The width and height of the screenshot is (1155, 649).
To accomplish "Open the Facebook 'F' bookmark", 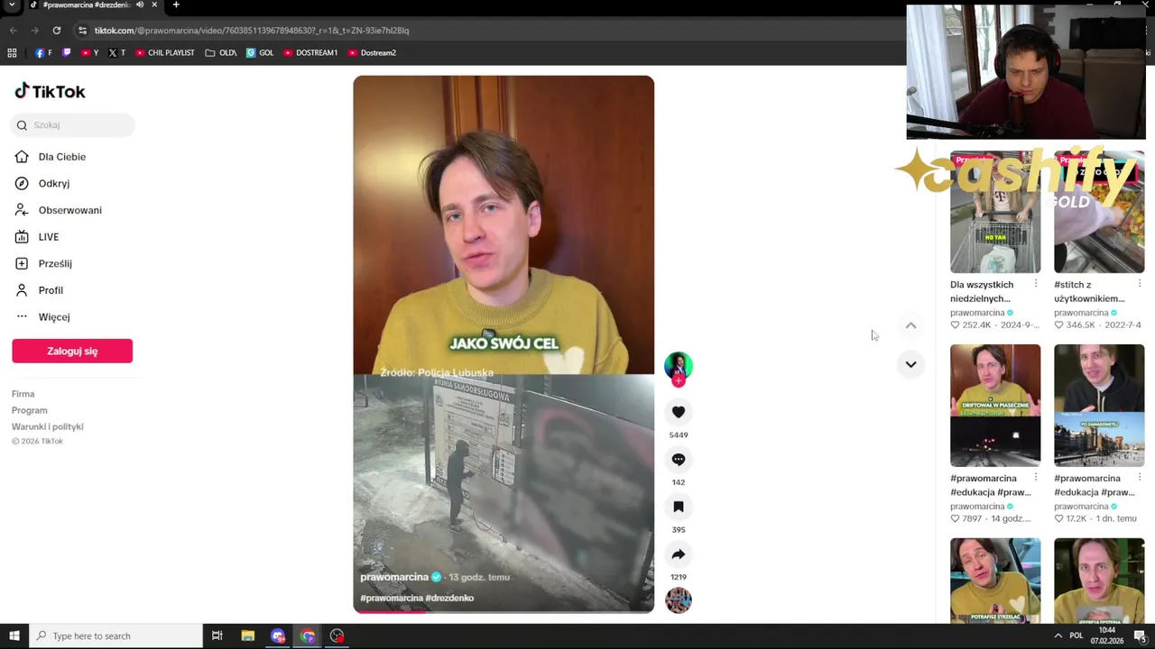I will click(x=43, y=53).
